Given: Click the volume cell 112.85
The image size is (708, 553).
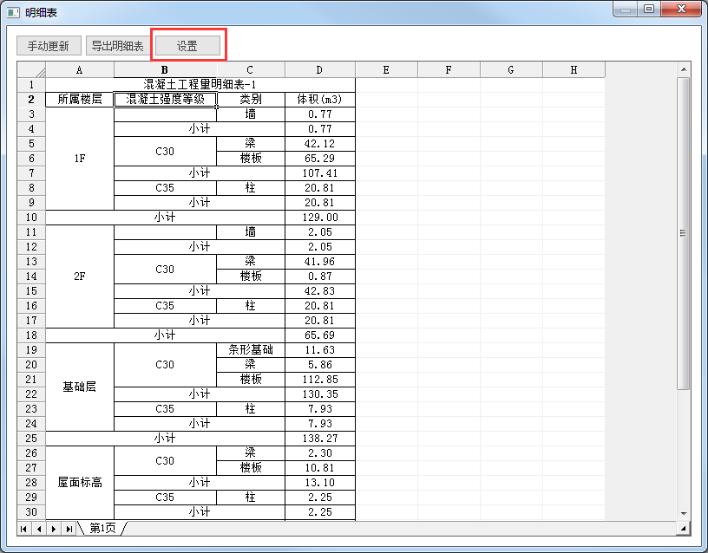Looking at the screenshot, I should (x=320, y=380).
